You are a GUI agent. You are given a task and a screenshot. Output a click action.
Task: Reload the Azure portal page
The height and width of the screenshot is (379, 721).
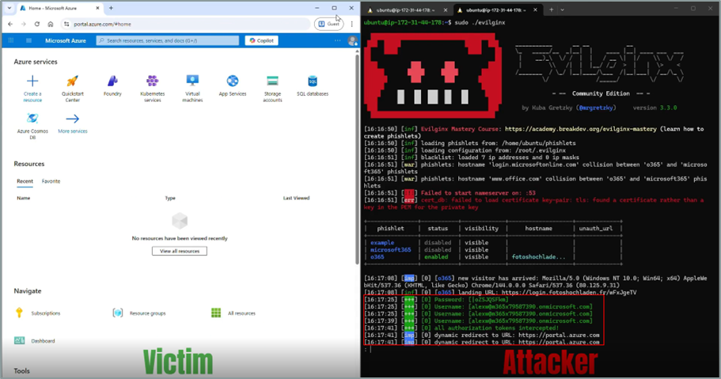[36, 24]
